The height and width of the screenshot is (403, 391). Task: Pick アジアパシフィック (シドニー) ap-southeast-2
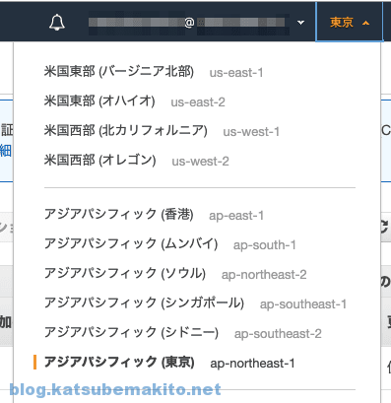click(183, 333)
